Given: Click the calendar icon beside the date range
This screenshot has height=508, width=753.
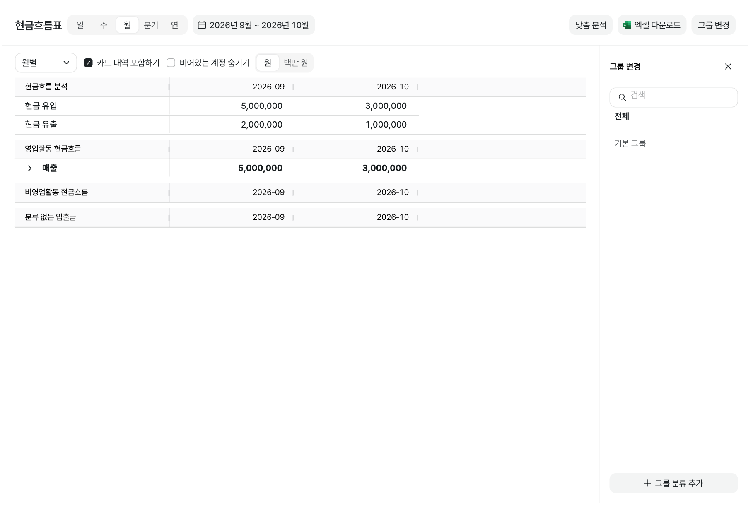Looking at the screenshot, I should (x=202, y=25).
